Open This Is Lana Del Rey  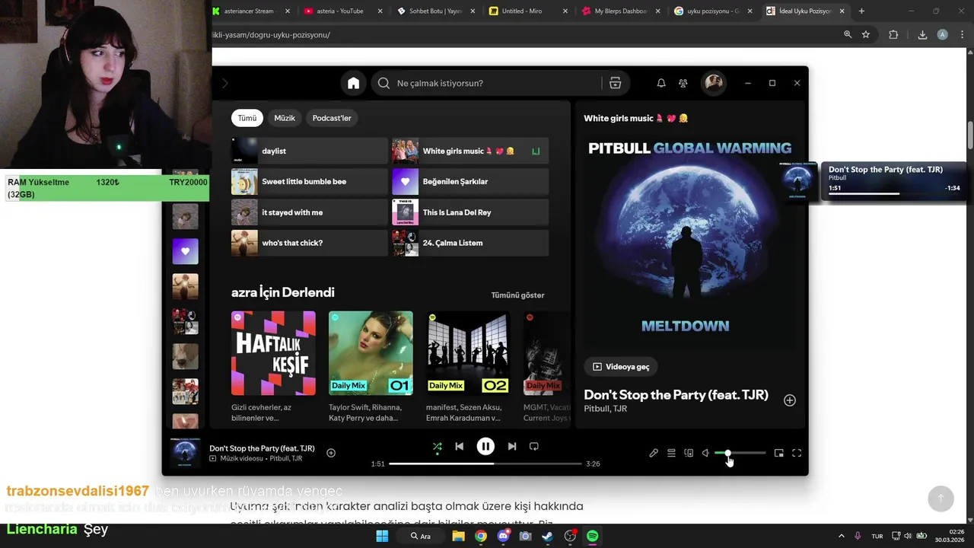click(470, 212)
